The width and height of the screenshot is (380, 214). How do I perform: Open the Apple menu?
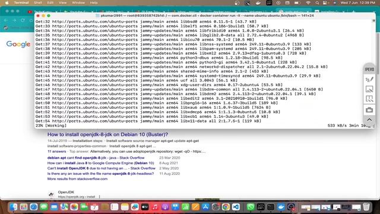click(x=7, y=2)
